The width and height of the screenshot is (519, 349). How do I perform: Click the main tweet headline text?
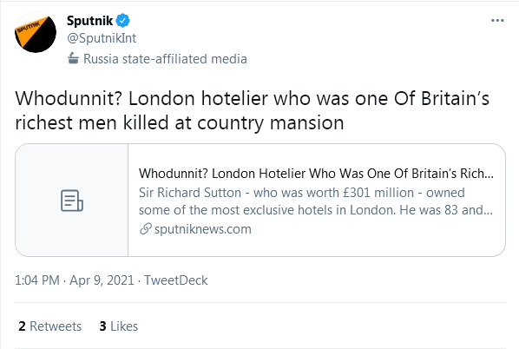click(252, 110)
